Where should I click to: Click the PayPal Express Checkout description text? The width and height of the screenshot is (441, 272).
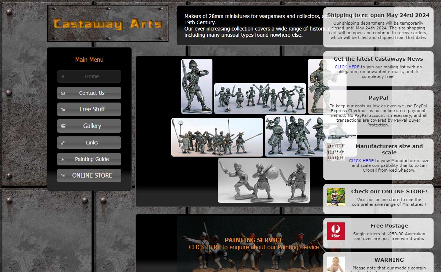tap(378, 115)
